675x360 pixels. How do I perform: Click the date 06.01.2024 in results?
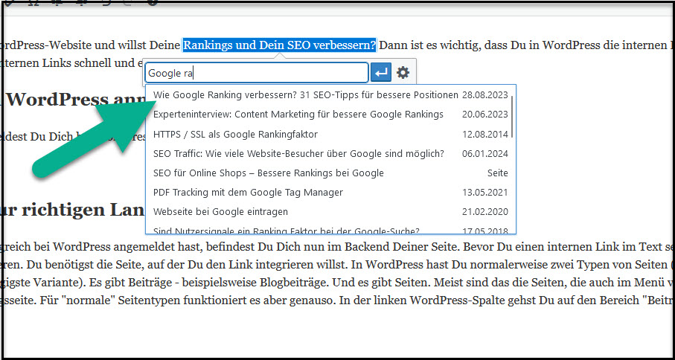(485, 153)
